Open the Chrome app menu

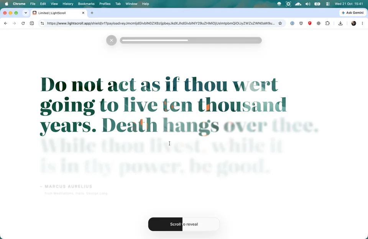19,4
